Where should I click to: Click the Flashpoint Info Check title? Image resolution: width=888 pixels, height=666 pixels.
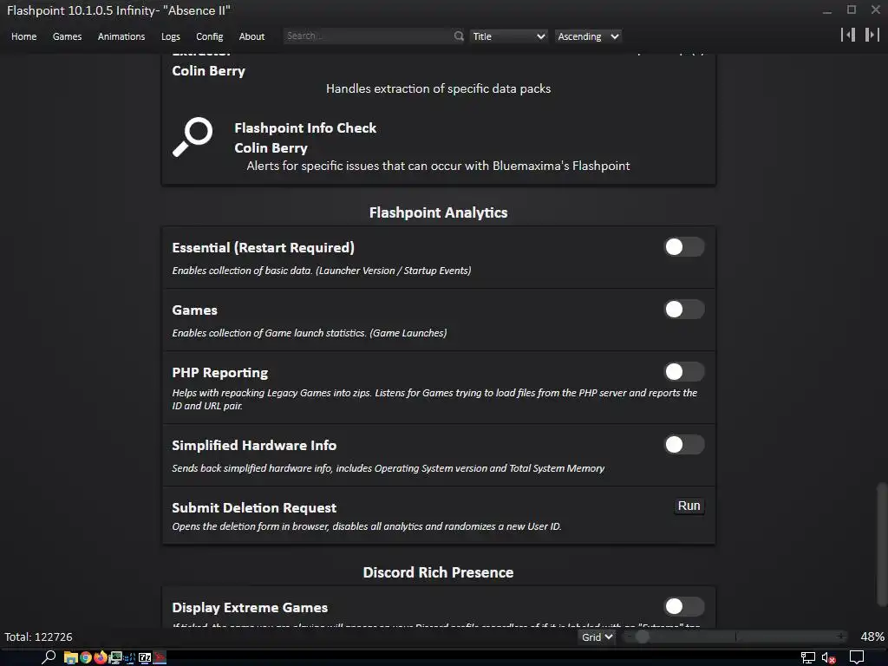coord(305,128)
